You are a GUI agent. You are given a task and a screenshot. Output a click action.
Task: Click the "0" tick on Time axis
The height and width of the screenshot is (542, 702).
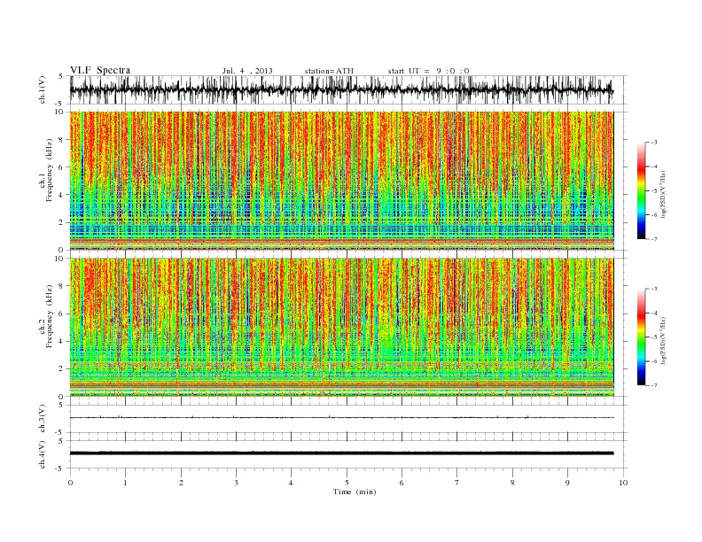[x=70, y=483]
